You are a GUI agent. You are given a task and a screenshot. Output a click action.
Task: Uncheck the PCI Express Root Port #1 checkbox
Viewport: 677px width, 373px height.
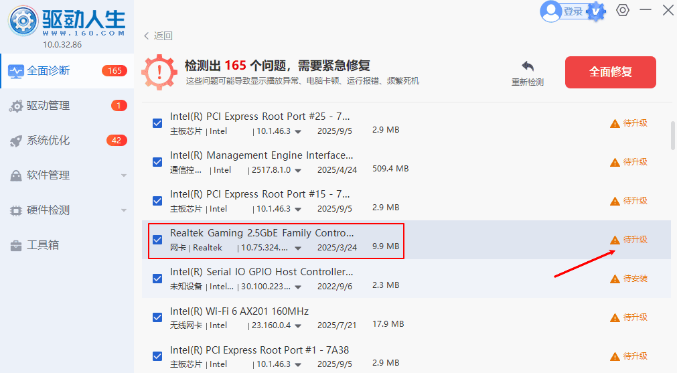point(157,357)
